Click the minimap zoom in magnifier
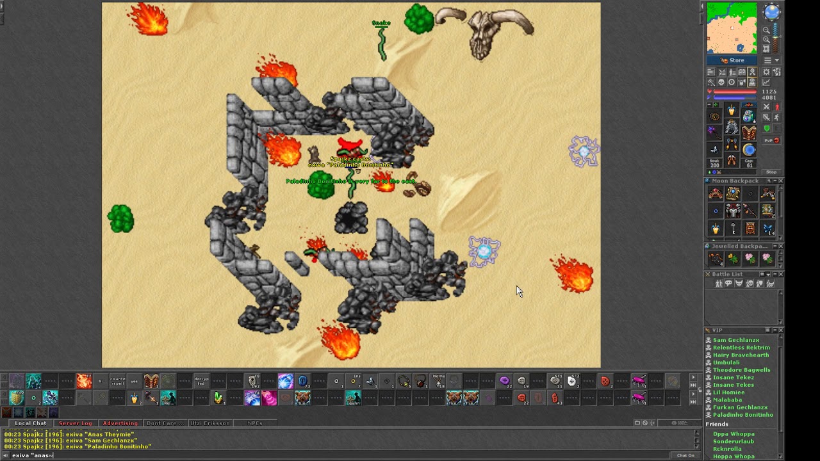This screenshot has width=820, height=461. (766, 39)
